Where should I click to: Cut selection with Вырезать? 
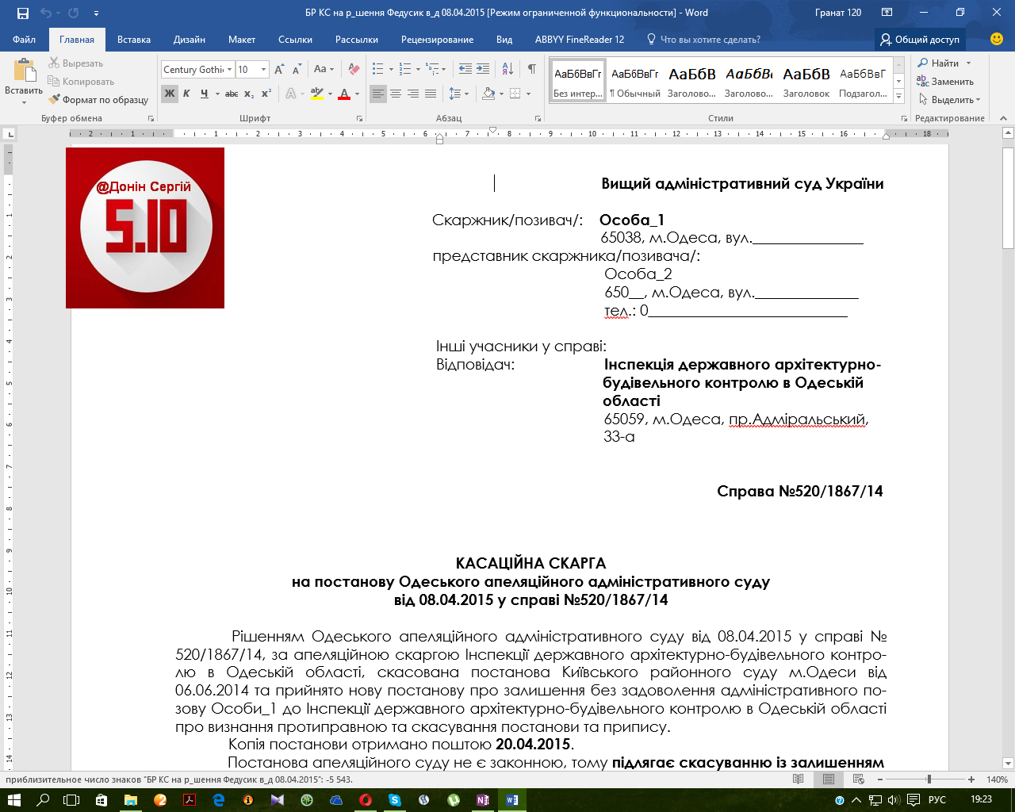click(75, 63)
